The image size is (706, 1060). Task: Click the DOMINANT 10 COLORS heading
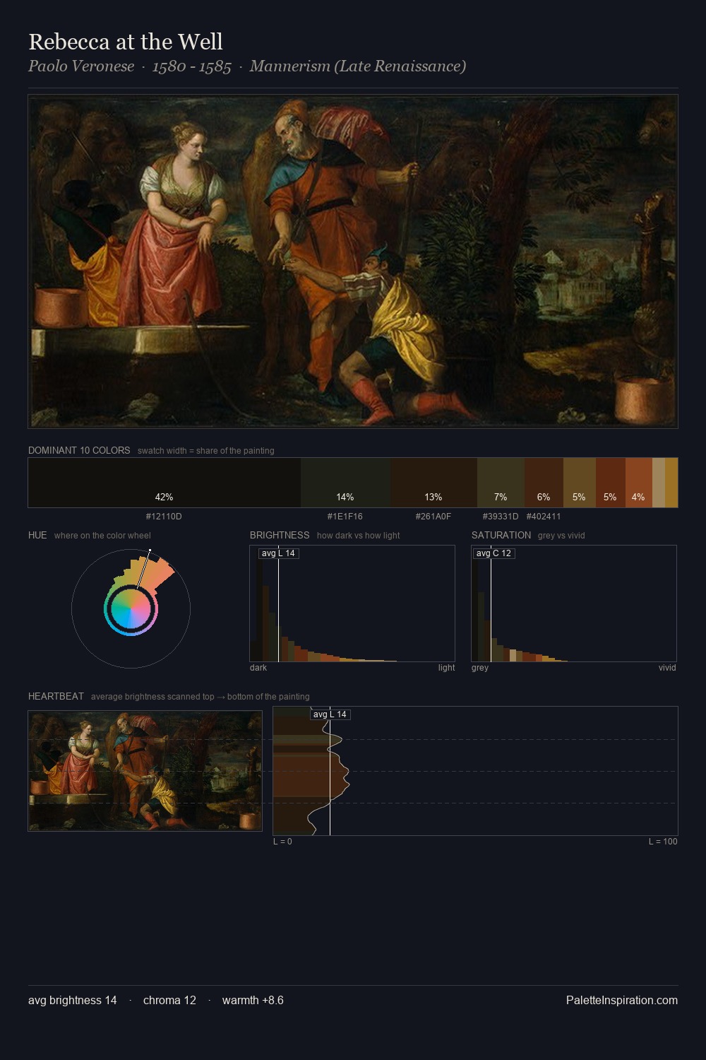click(79, 450)
